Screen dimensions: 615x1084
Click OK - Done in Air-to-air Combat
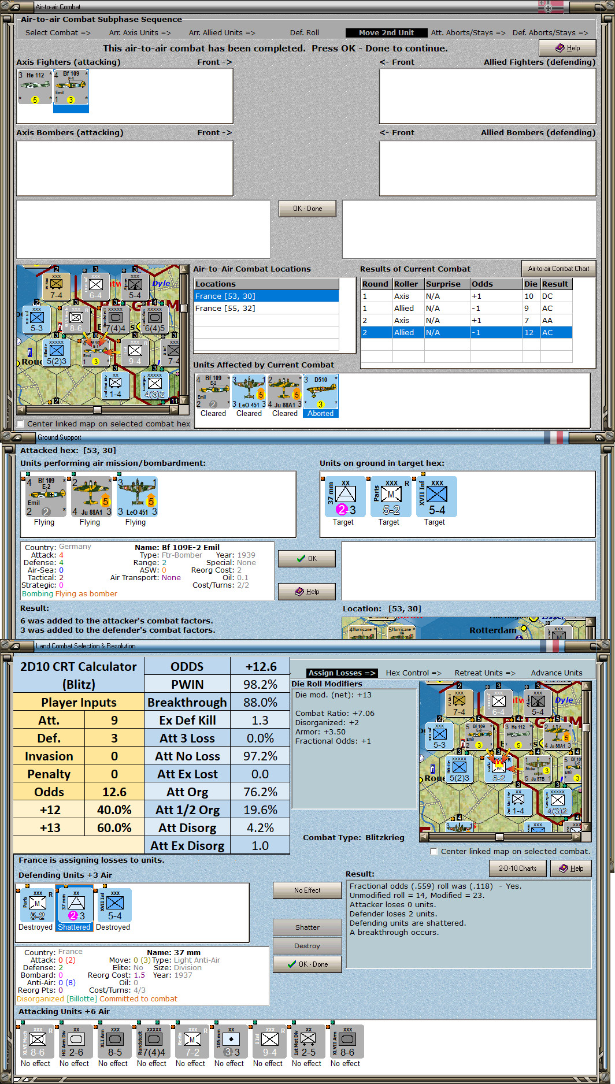point(307,209)
